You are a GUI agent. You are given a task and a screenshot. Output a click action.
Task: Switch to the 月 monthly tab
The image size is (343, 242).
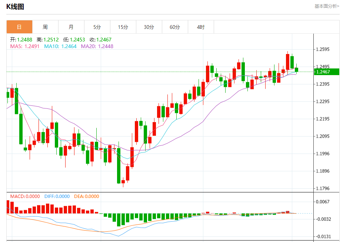71,27
